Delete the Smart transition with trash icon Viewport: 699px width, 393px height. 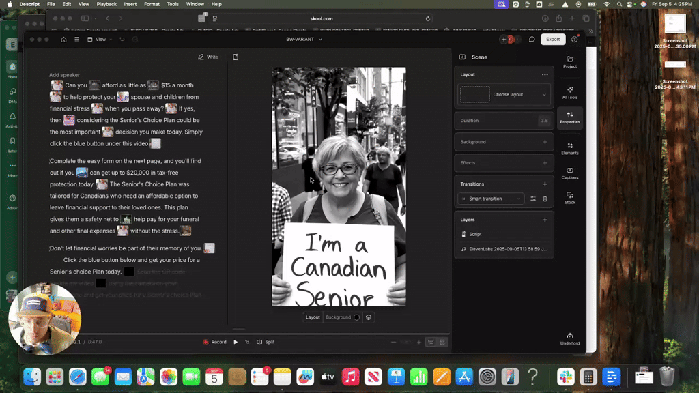(x=545, y=199)
